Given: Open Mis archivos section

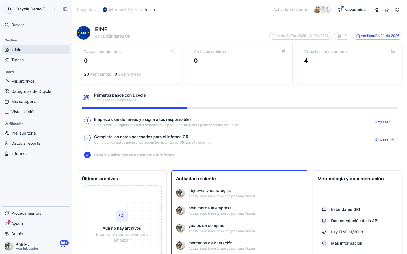Looking at the screenshot, I should (x=36, y=81).
